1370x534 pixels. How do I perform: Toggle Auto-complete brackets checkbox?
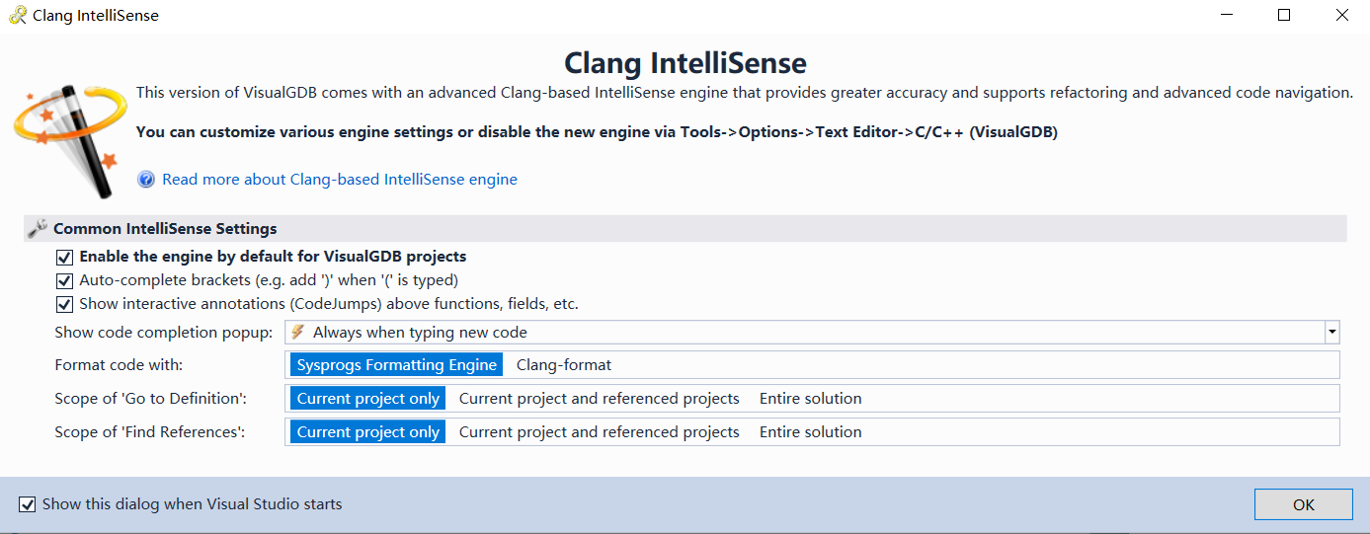pyautogui.click(x=64, y=280)
